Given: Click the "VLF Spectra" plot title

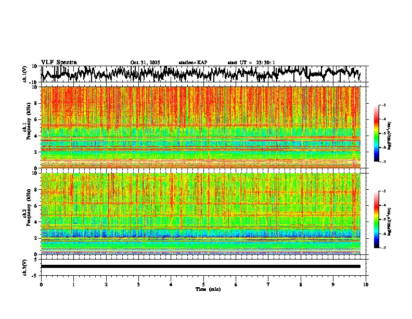Looking at the screenshot, I should point(59,63).
